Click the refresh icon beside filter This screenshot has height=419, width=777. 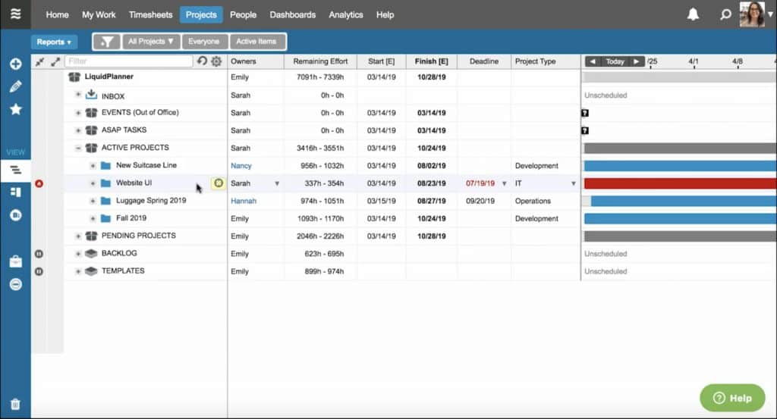pos(202,61)
